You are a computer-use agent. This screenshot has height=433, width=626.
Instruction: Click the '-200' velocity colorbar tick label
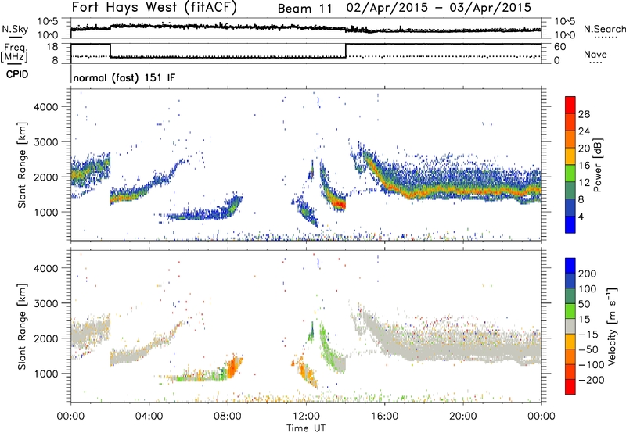click(591, 380)
